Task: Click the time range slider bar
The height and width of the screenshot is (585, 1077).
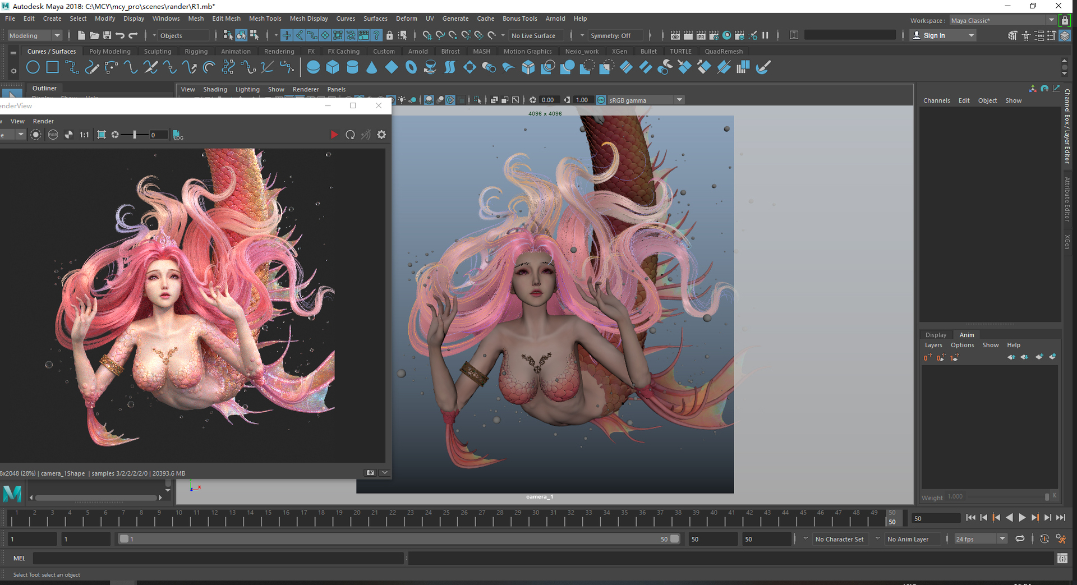Action: [x=399, y=539]
